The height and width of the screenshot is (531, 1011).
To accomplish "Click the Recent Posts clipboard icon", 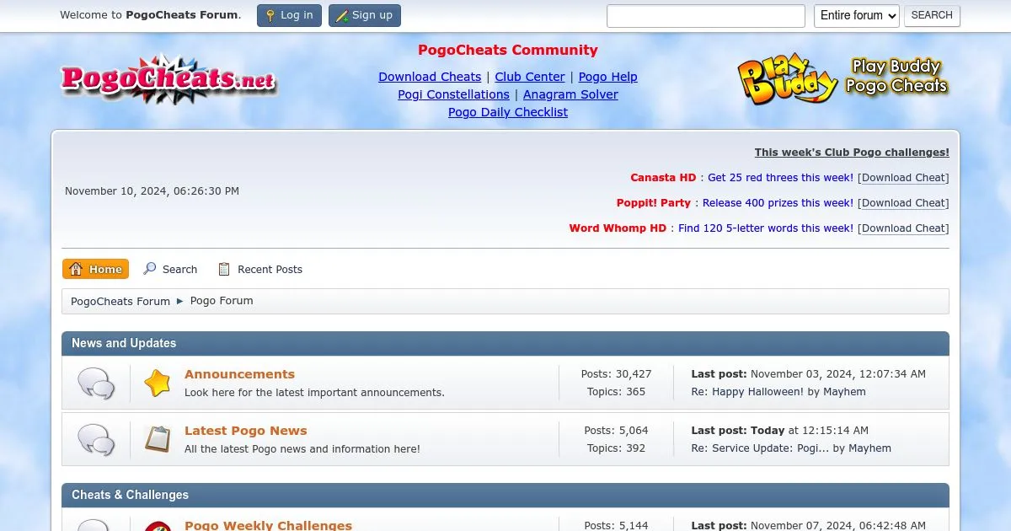I will [x=224, y=269].
